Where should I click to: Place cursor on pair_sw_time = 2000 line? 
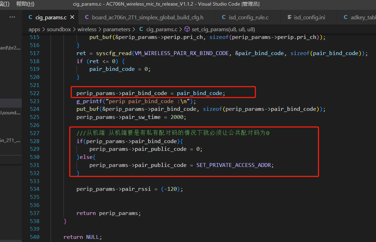pos(131,117)
